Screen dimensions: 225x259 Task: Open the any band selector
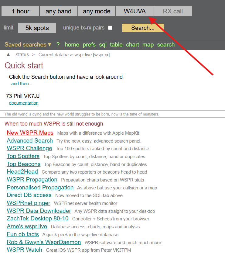point(58,11)
